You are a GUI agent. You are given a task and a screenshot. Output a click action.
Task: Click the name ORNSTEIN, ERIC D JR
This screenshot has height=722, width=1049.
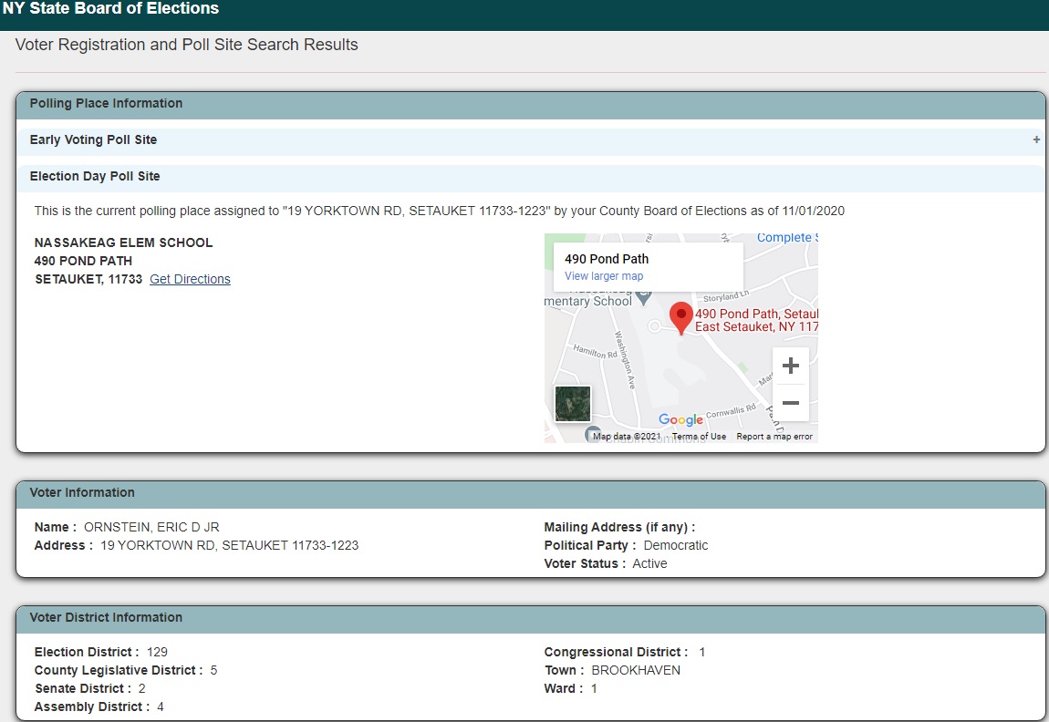point(151,528)
